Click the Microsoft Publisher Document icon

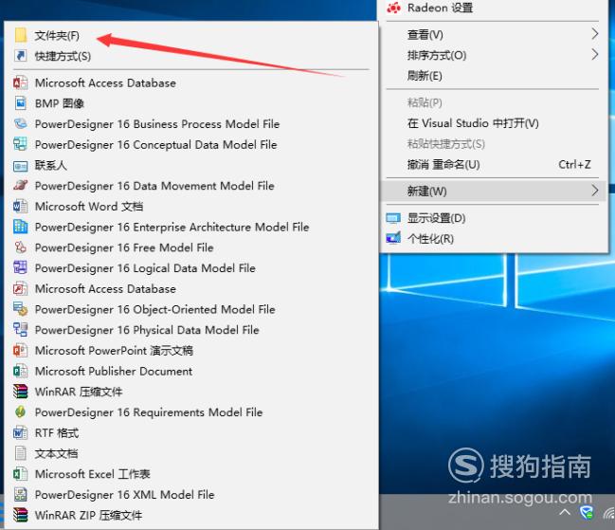pos(21,371)
